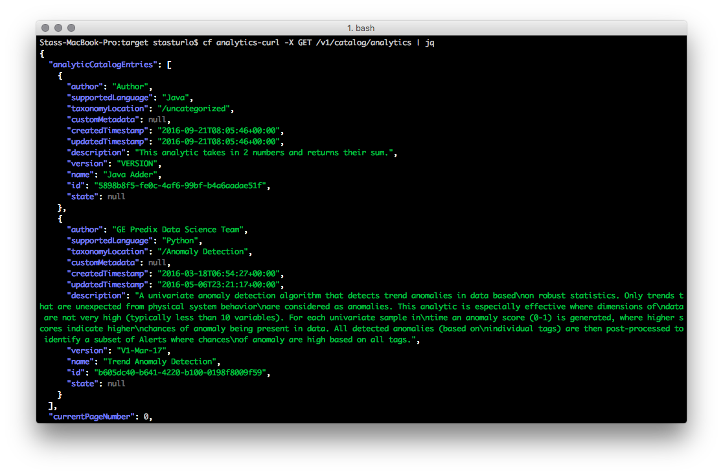Click the minimize button in the terminal title bar

pos(58,28)
